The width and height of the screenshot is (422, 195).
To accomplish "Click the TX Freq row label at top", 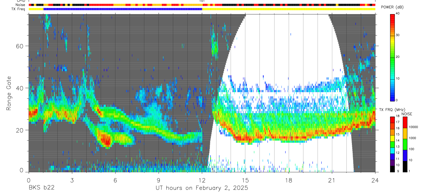I will click(x=19, y=9).
